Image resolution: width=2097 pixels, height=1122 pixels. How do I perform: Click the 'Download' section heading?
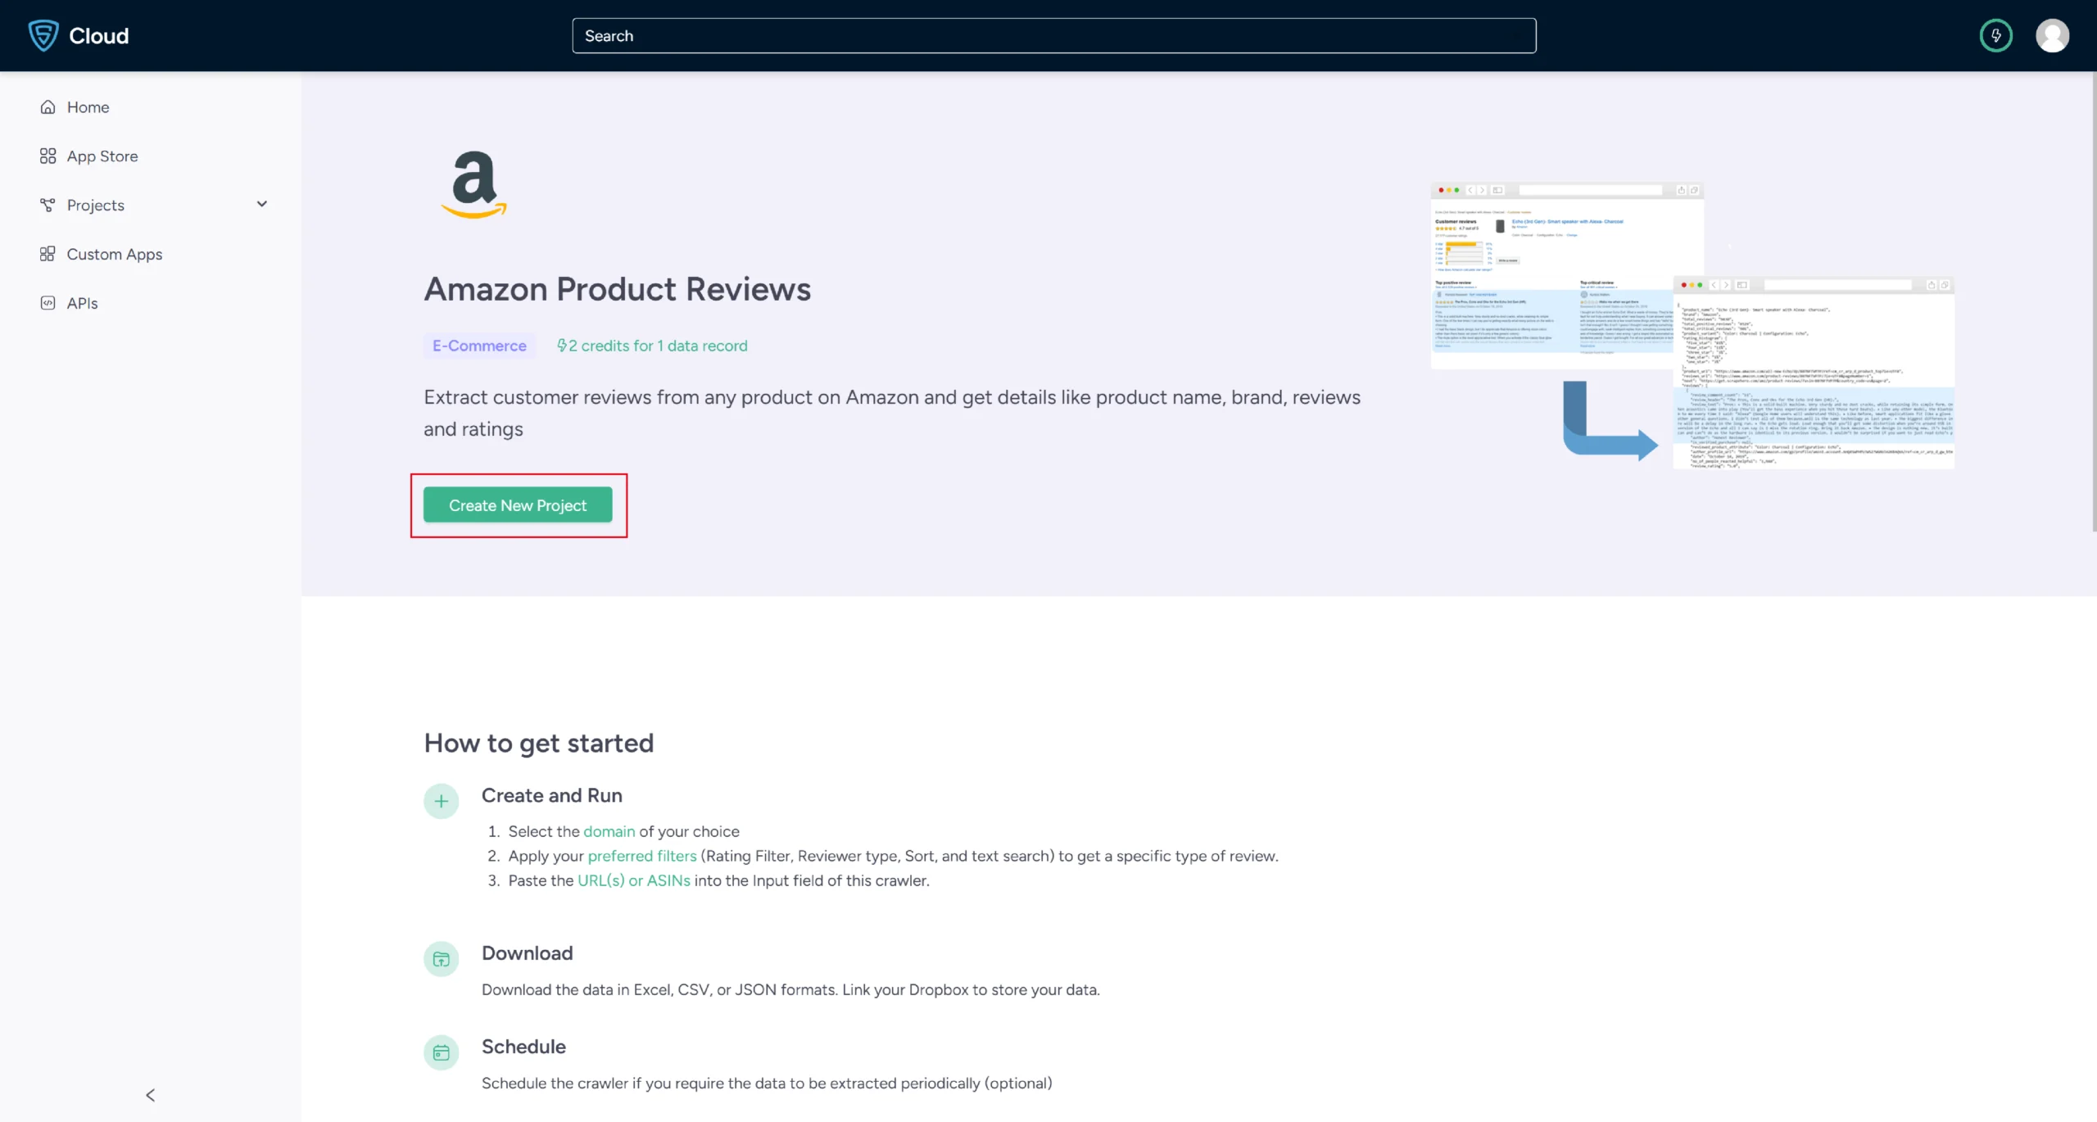pos(528,953)
